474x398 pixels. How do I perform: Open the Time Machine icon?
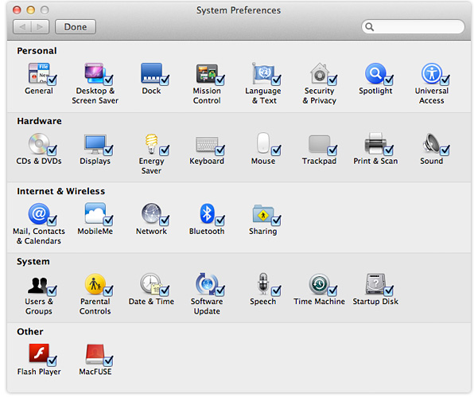319,284
